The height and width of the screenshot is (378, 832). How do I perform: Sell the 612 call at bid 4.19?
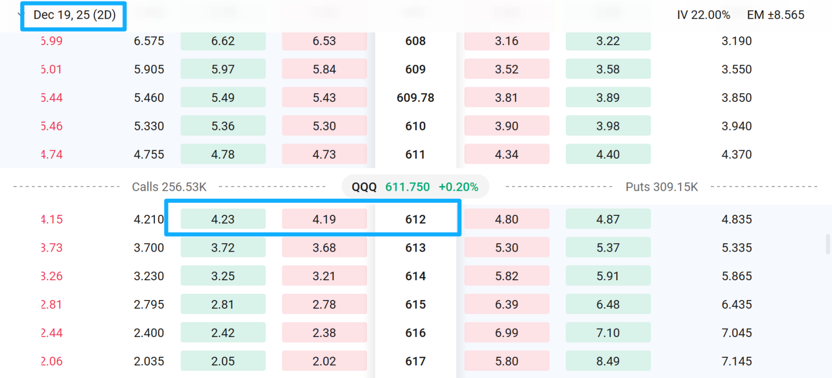click(324, 219)
